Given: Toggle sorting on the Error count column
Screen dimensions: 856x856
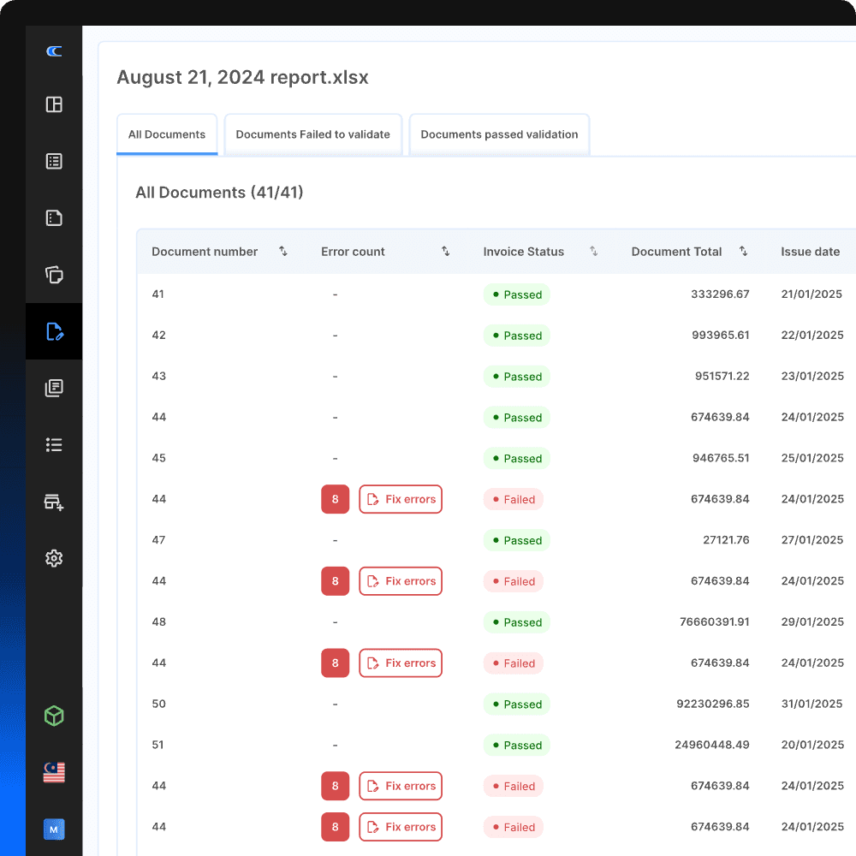Looking at the screenshot, I should coord(445,251).
